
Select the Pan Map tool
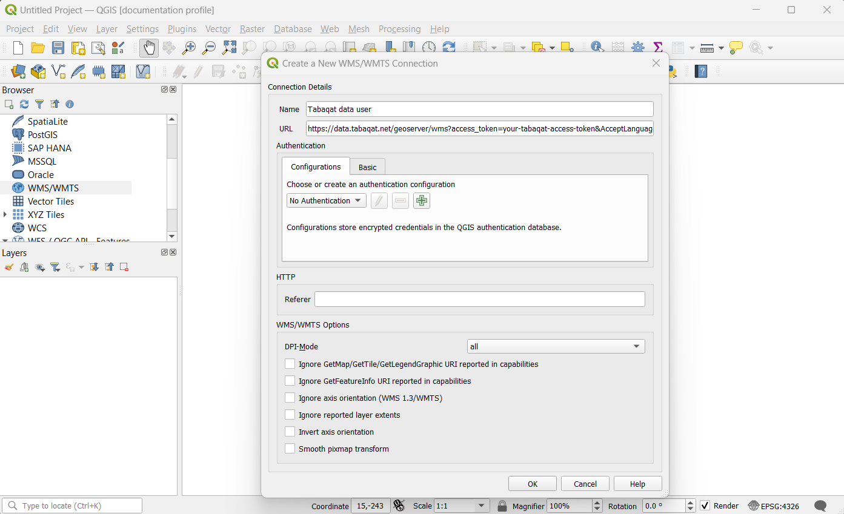(148, 47)
